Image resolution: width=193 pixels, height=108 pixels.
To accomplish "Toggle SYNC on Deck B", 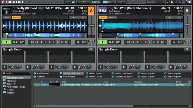I will pyautogui.click(x=103, y=17).
